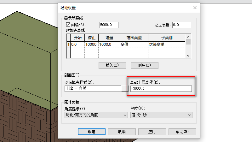Select the 子类别 column header
Image resolution: width=252 pixels, height=142 pixels.
click(x=167, y=38)
